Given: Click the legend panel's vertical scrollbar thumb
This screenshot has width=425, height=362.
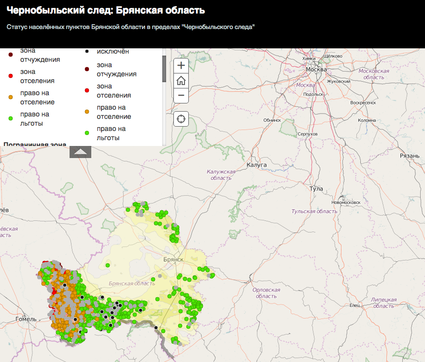Looking at the screenshot, I should tap(164, 68).
